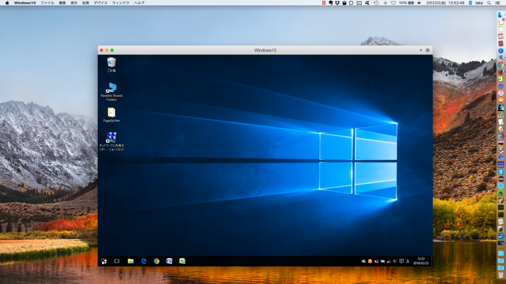
Task: Open Trash at bottom of Dock
Action: pos(501,275)
